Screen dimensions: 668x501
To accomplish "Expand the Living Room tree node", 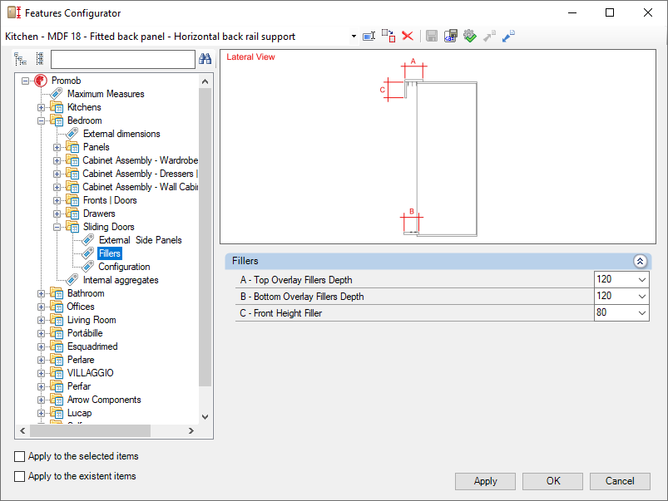I will (x=41, y=320).
